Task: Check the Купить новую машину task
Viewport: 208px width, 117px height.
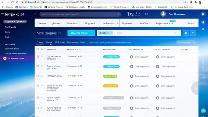Action: 38,97
